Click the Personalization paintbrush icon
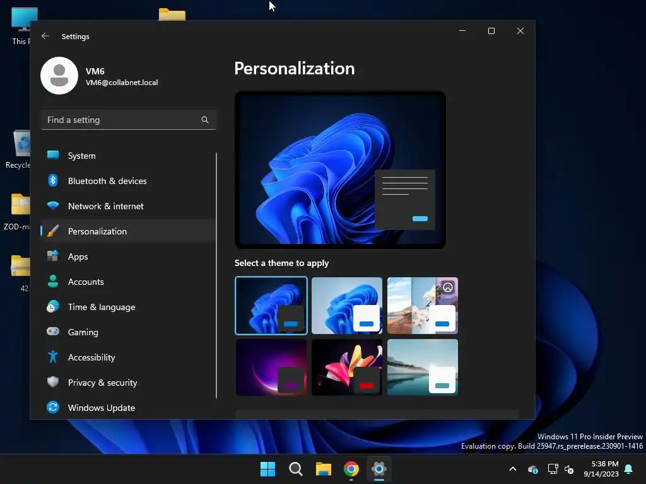 pos(53,231)
